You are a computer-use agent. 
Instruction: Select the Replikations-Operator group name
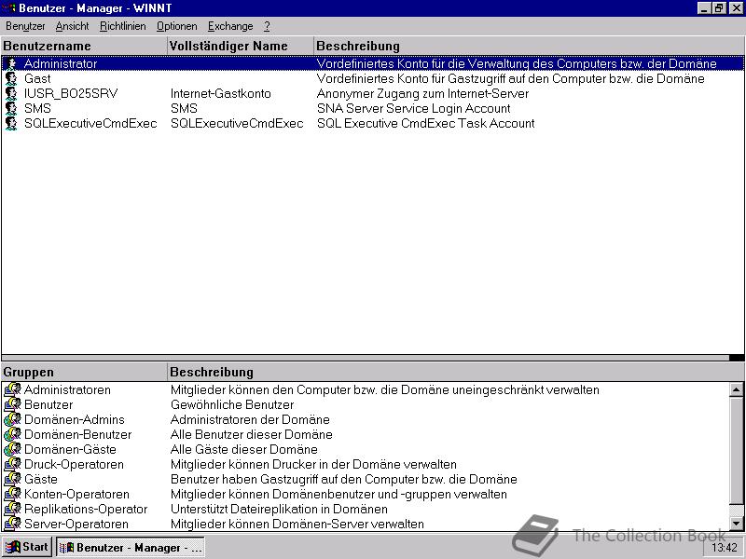click(x=86, y=509)
